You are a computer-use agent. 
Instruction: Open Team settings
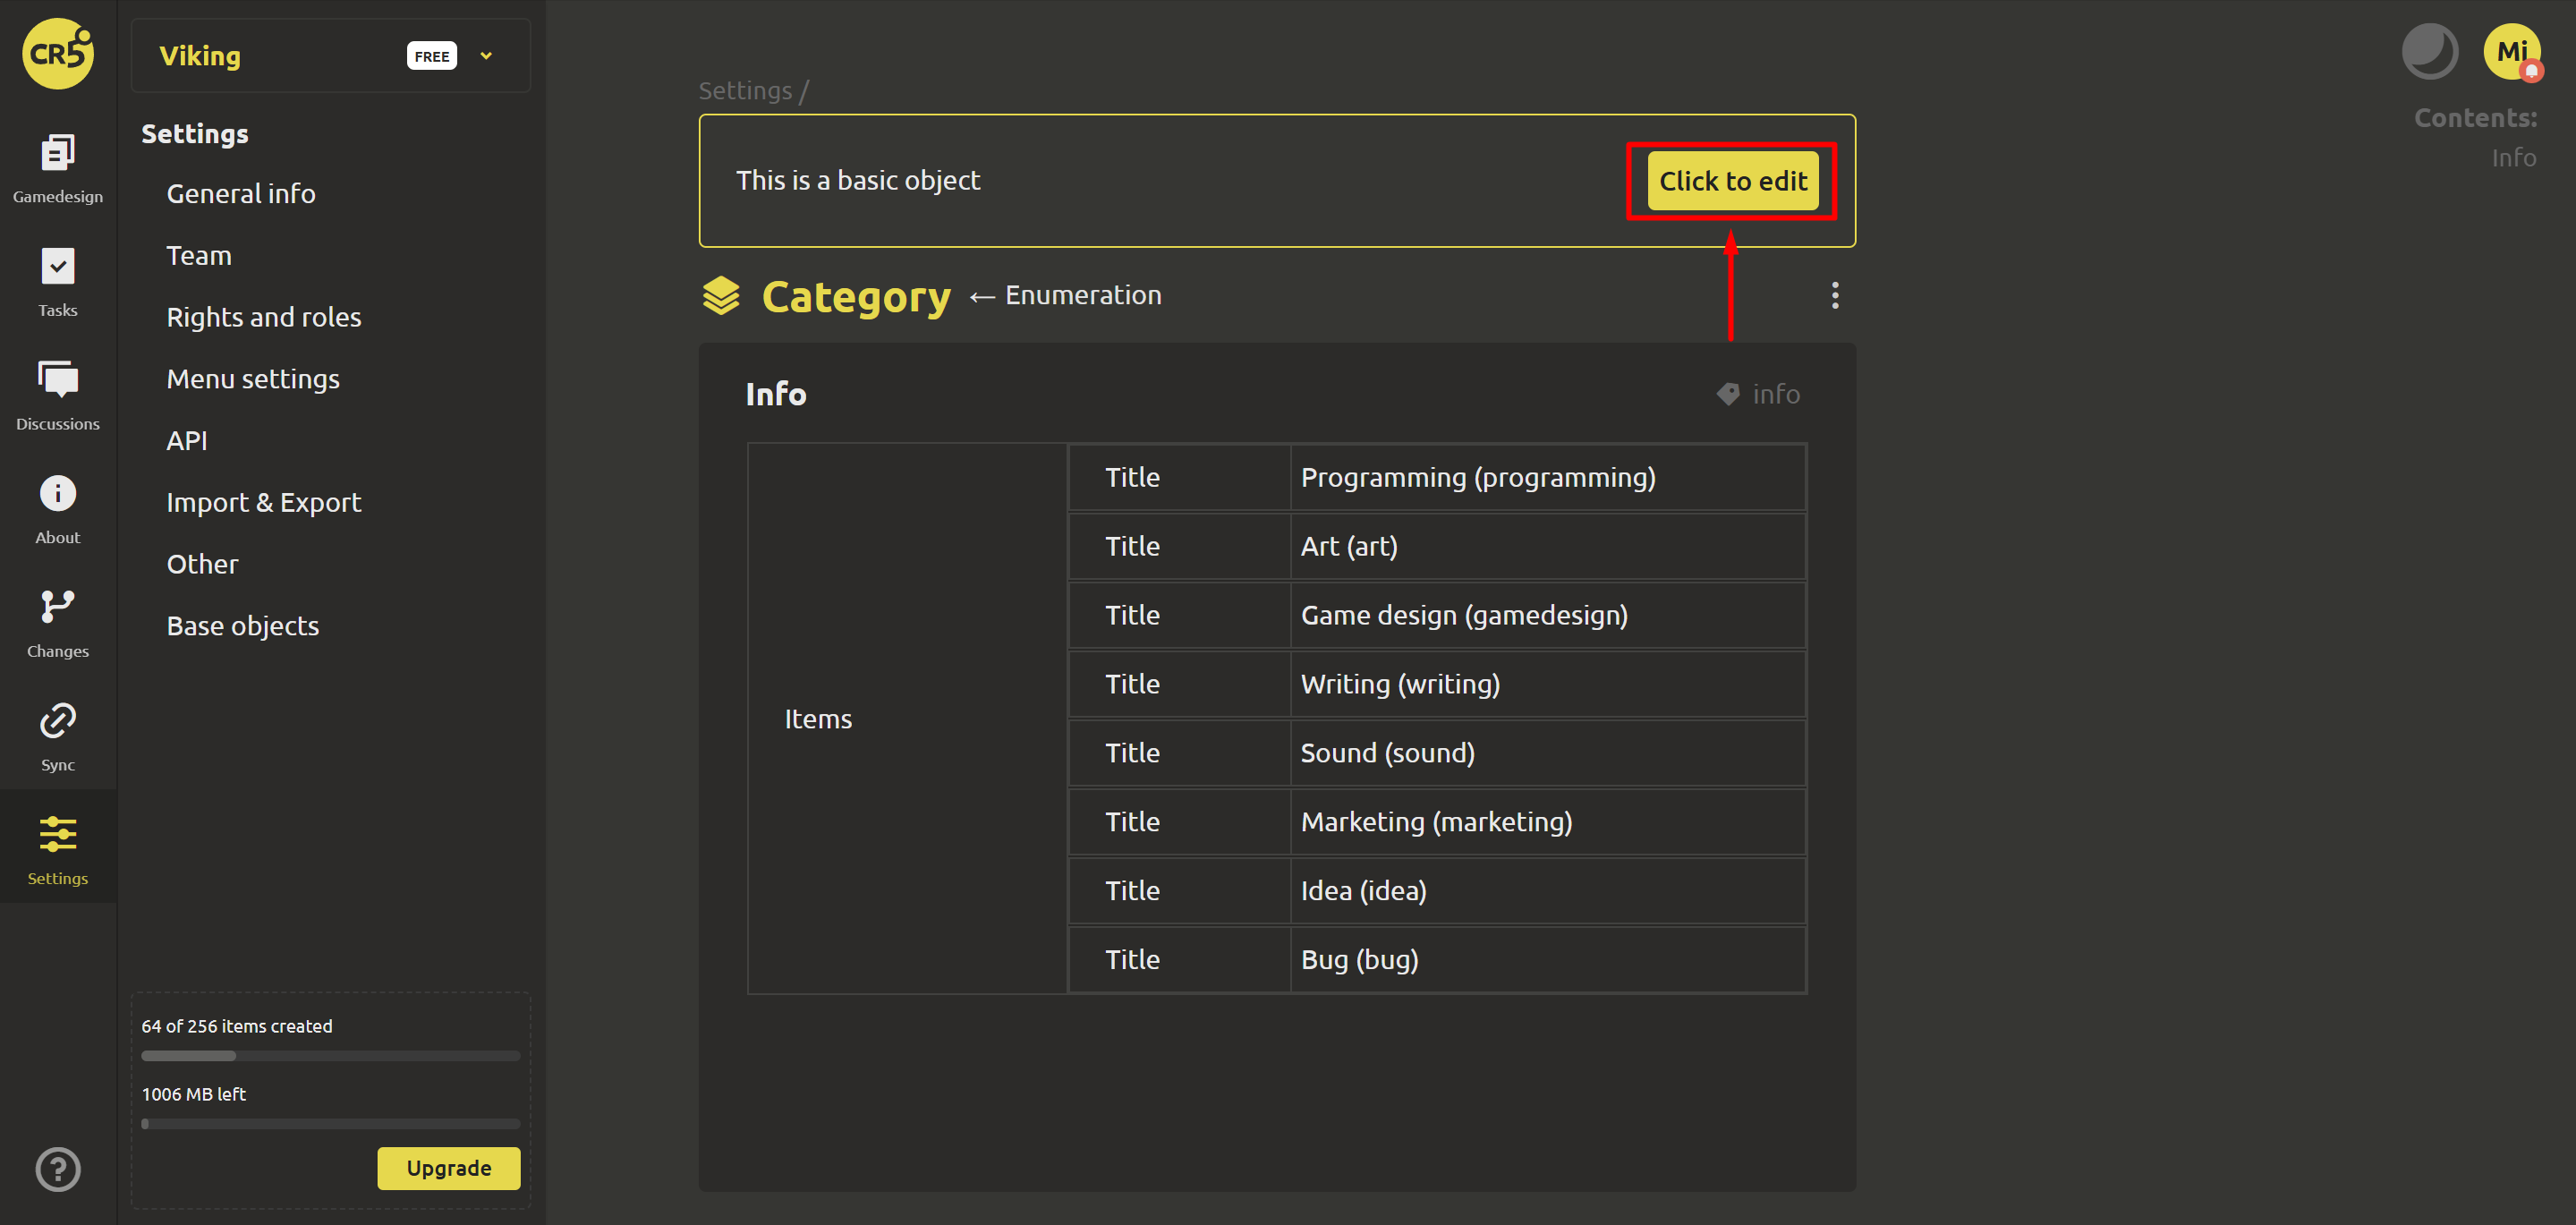click(x=199, y=256)
